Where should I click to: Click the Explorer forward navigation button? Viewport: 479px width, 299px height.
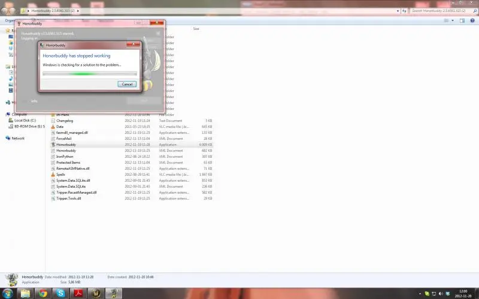[x=12, y=11]
